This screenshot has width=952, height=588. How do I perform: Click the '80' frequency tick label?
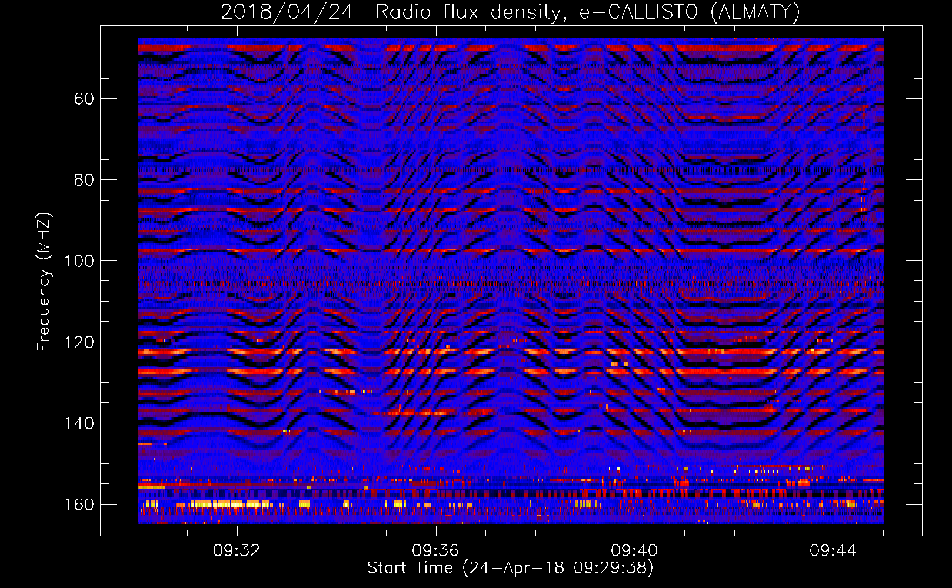pyautogui.click(x=84, y=180)
